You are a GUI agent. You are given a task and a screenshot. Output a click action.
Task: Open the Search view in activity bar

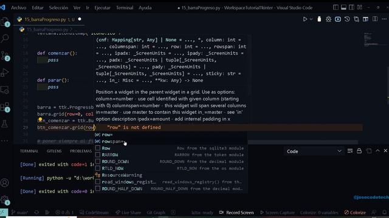(x=5, y=38)
